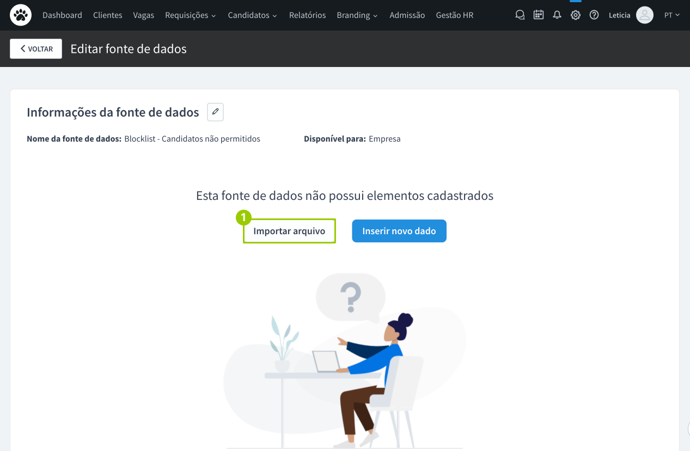Open the Clientes menu item
This screenshot has width=690, height=451.
108,15
